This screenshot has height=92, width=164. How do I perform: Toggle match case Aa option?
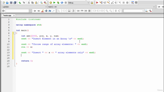50,11
